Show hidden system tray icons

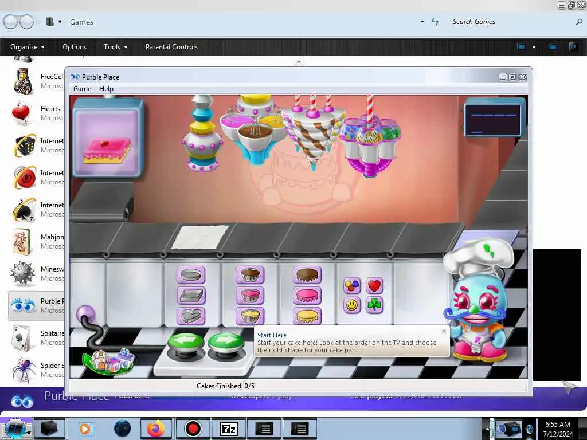487,429
